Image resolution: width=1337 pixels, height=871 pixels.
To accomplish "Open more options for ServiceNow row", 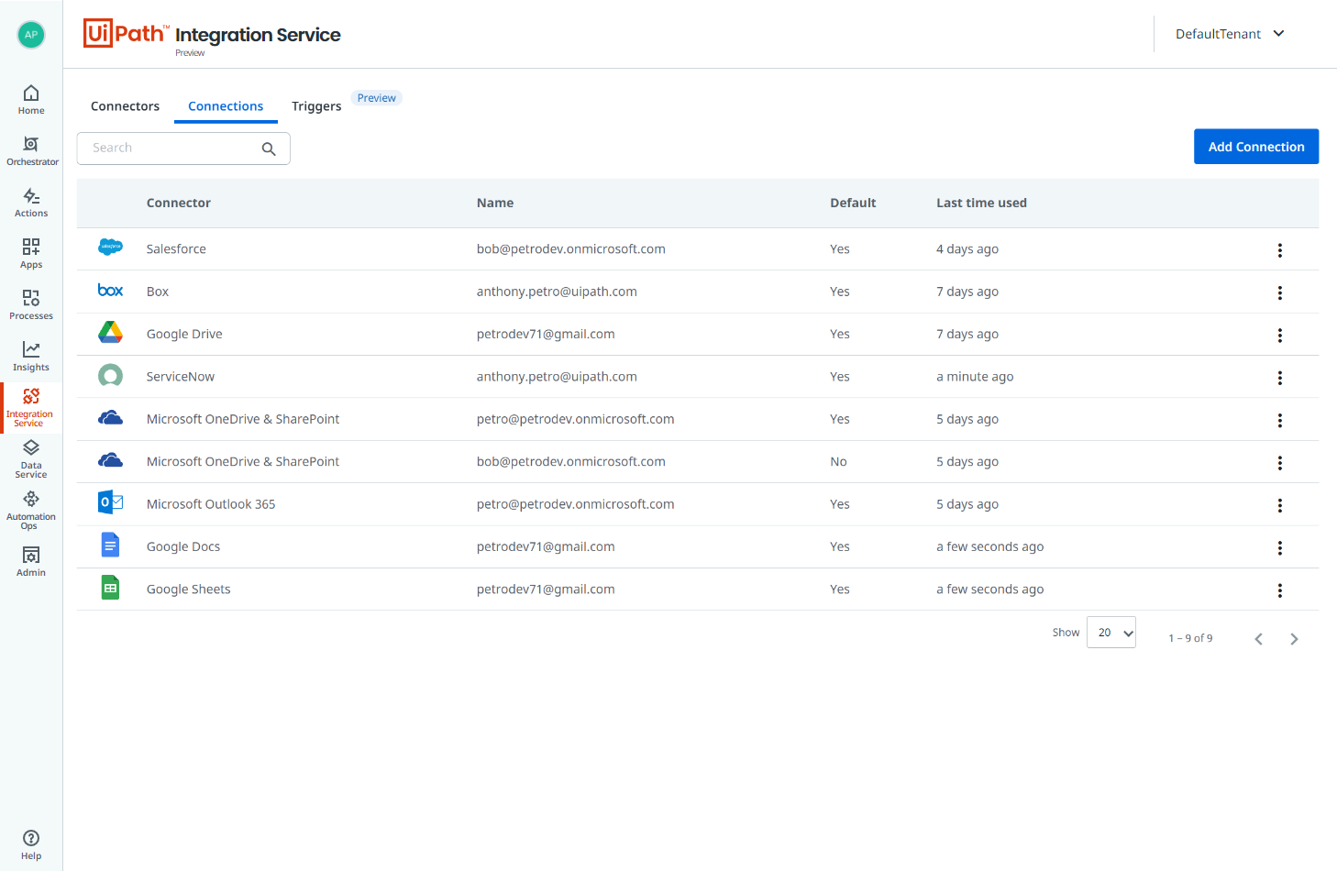I will (1280, 378).
